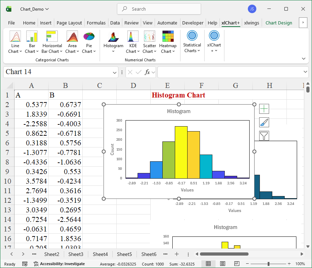Enable Page Layout view in status bar
The width and height of the screenshot is (312, 268).
[x=222, y=264]
